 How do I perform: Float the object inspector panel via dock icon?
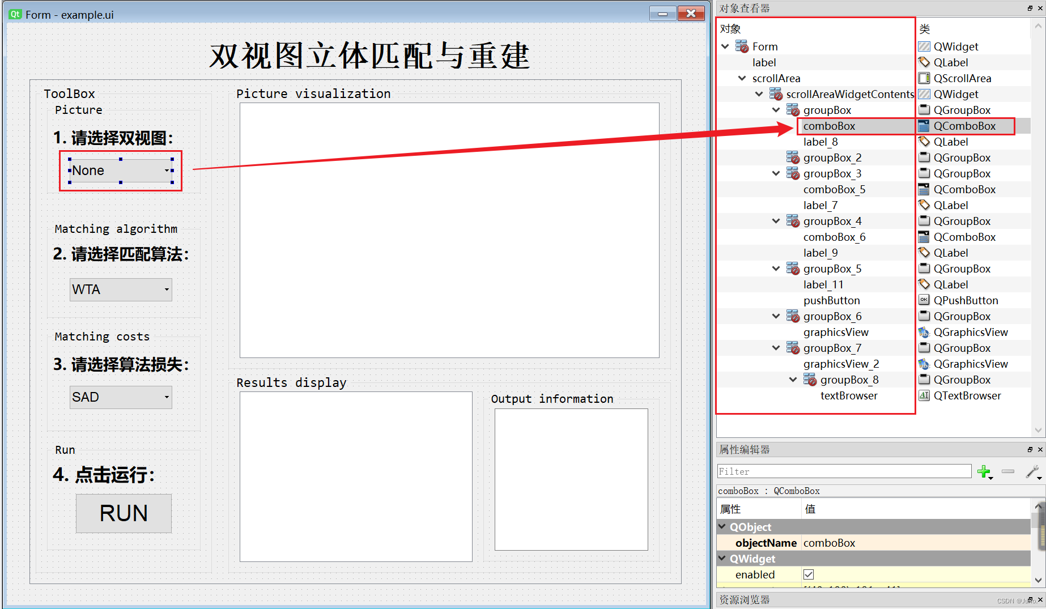(x=1030, y=8)
